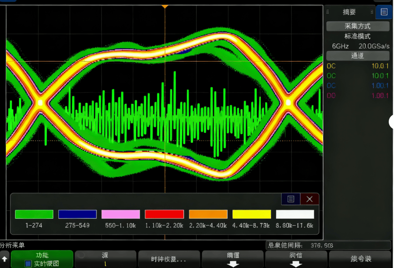Expand the fifth softkey down arrow
Viewport: 394px width, 268px height.
(x=296, y=259)
